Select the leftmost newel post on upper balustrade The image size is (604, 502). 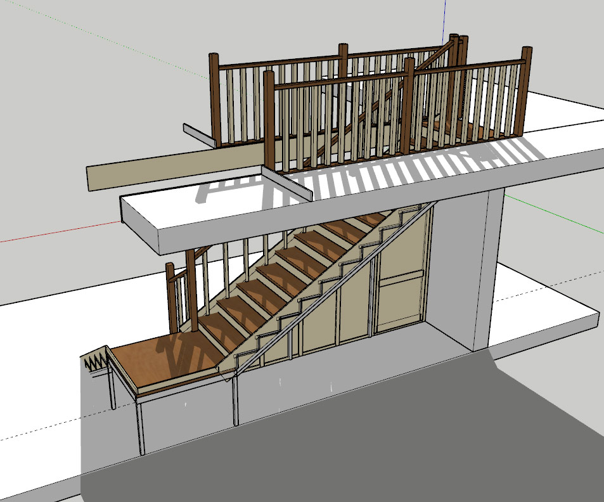[x=214, y=98]
